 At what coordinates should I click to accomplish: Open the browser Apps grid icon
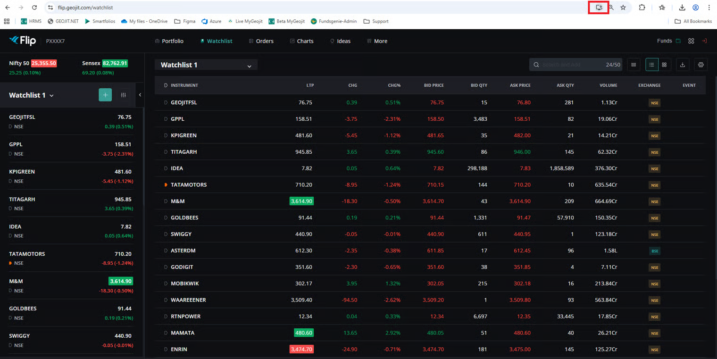point(7,21)
